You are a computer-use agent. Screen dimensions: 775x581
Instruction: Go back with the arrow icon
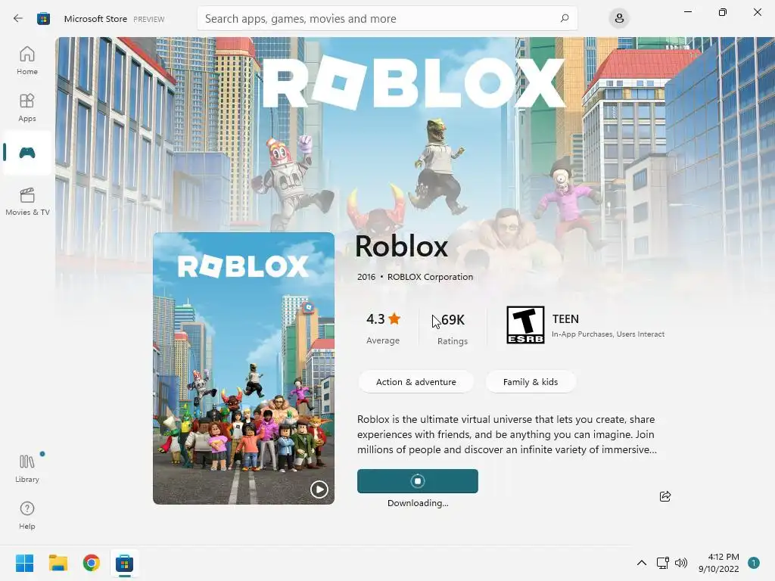[x=18, y=18]
